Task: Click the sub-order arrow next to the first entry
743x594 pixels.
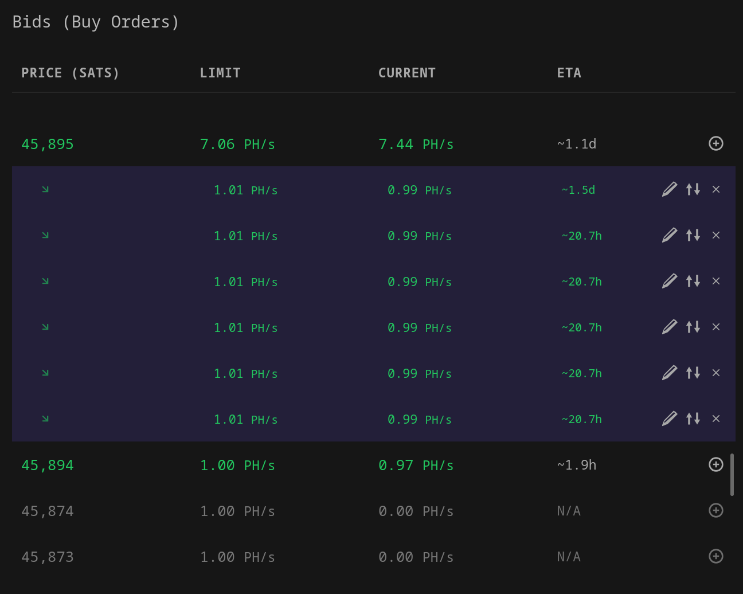Action: [45, 188]
